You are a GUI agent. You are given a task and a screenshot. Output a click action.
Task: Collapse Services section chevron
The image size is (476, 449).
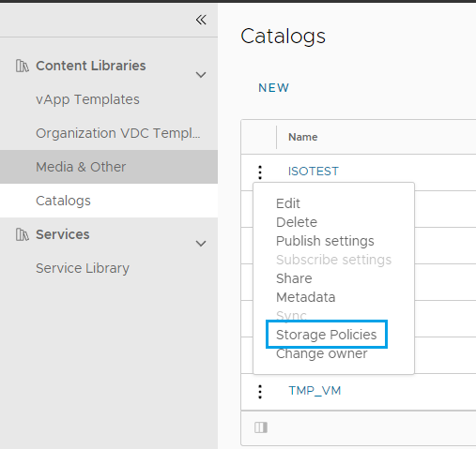click(201, 244)
